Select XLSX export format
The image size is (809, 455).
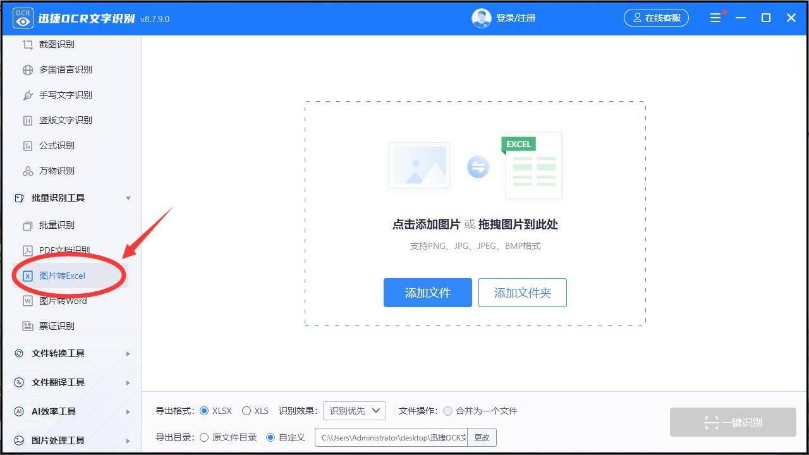click(204, 411)
